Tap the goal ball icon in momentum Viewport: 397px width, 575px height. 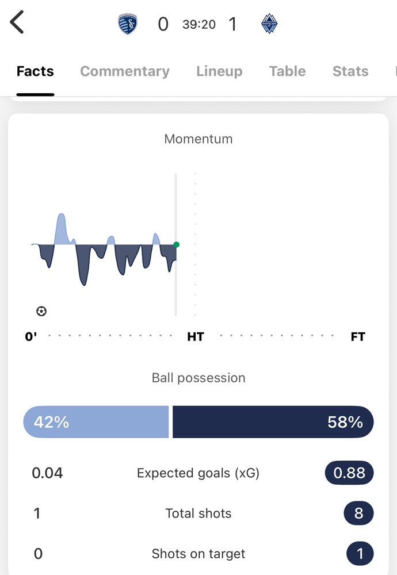pyautogui.click(x=41, y=311)
